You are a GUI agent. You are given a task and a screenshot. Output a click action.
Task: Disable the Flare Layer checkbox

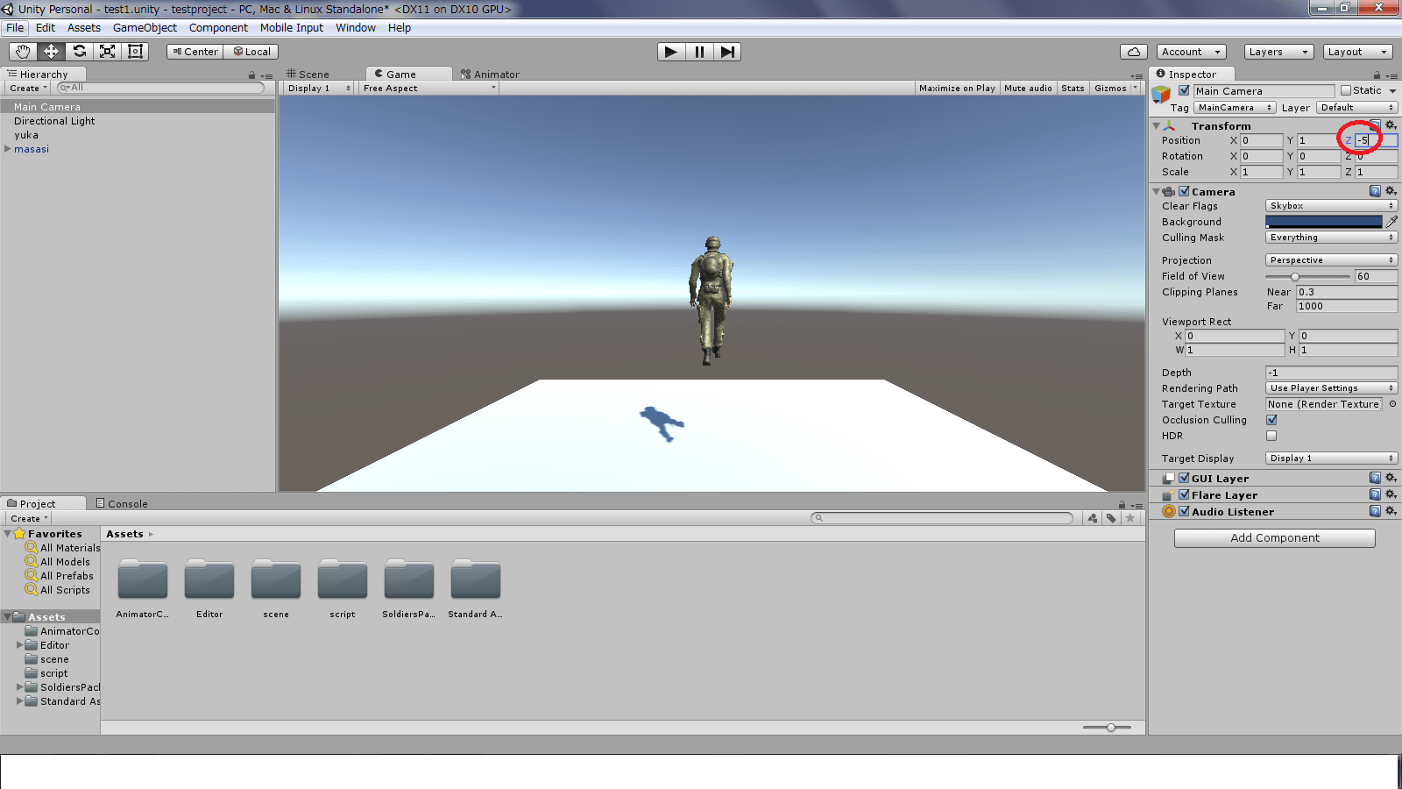1184,494
